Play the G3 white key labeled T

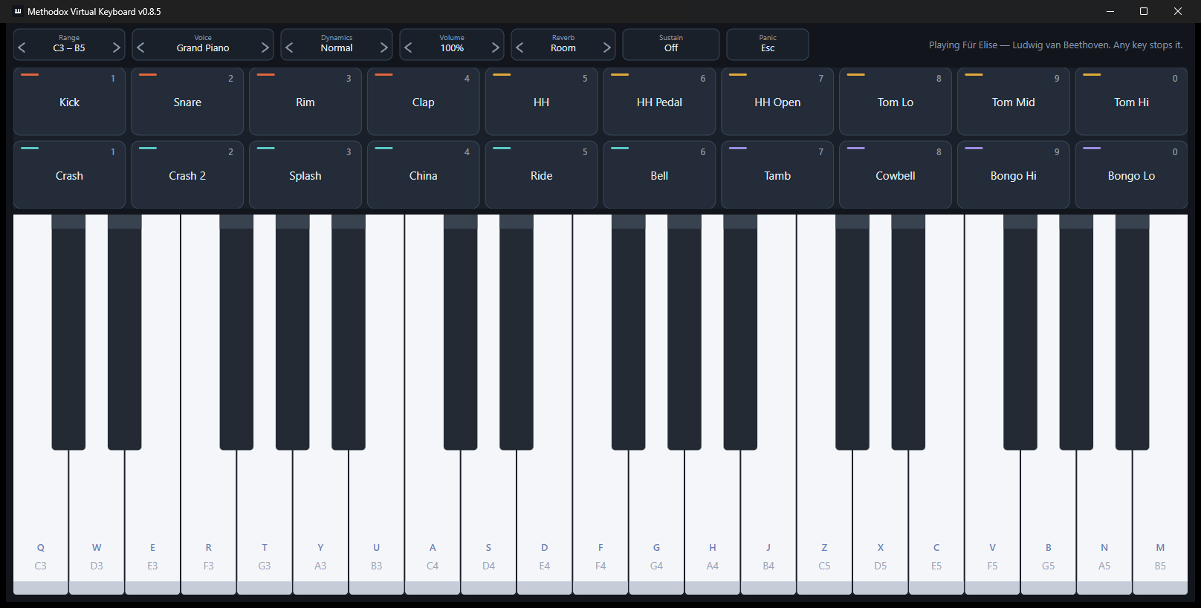click(x=265, y=520)
